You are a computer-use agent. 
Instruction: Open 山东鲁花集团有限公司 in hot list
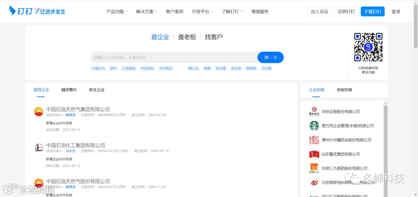click(x=341, y=154)
